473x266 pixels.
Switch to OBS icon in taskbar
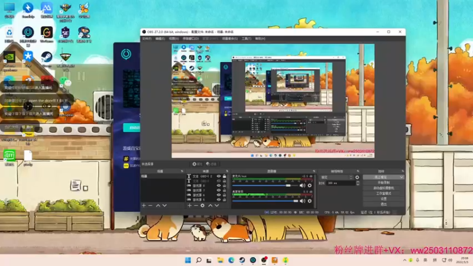coord(264,260)
